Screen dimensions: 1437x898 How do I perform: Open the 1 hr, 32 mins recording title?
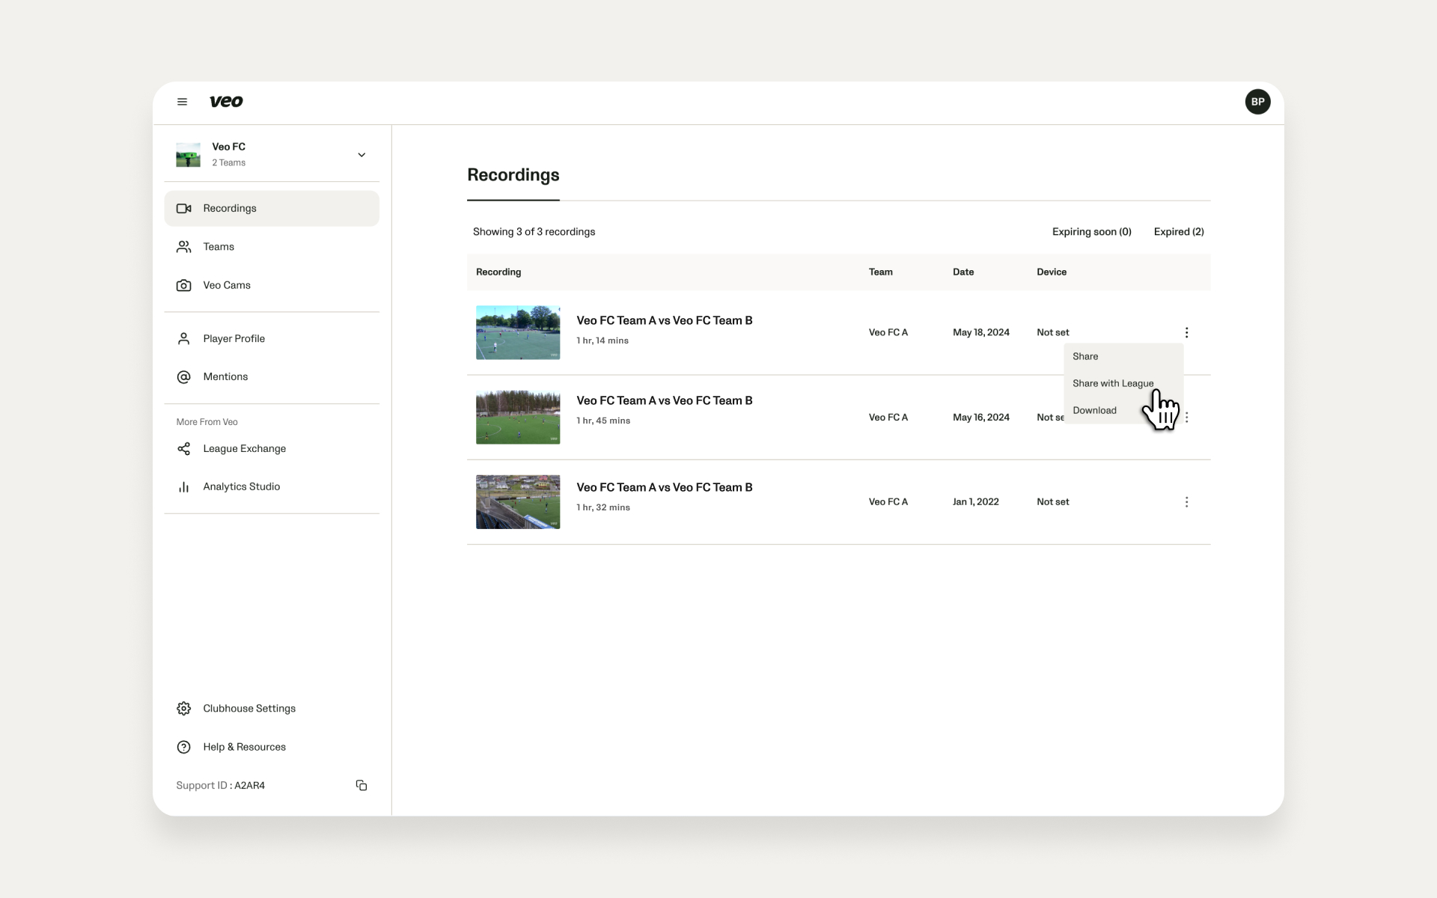click(x=665, y=487)
